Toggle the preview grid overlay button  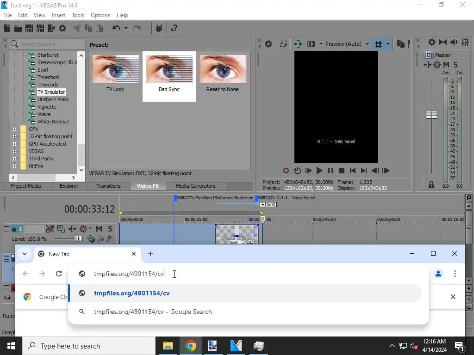(379, 44)
